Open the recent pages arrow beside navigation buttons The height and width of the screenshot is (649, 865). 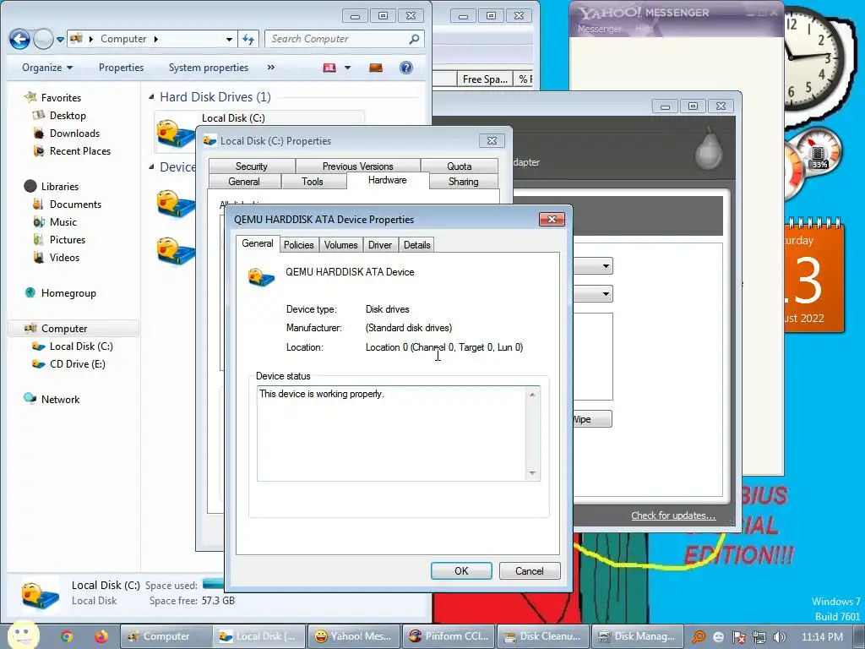pyautogui.click(x=60, y=39)
